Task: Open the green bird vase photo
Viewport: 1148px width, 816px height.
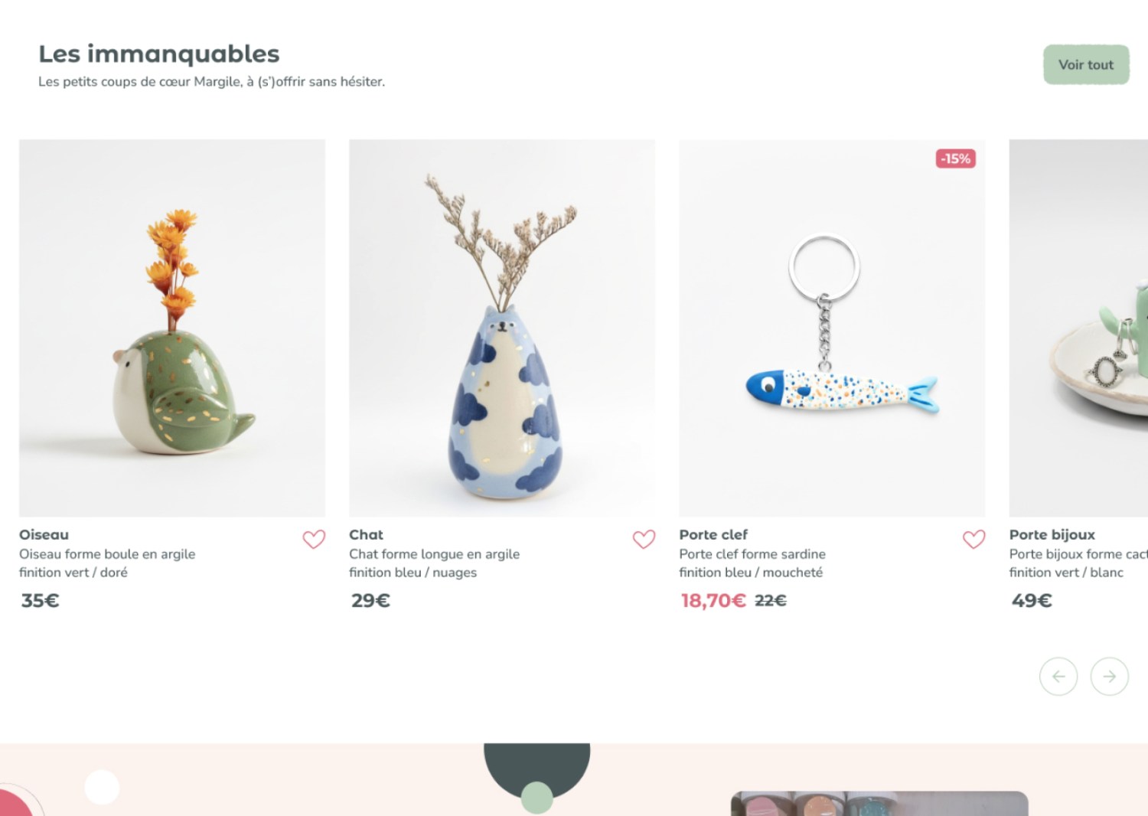Action: click(172, 328)
